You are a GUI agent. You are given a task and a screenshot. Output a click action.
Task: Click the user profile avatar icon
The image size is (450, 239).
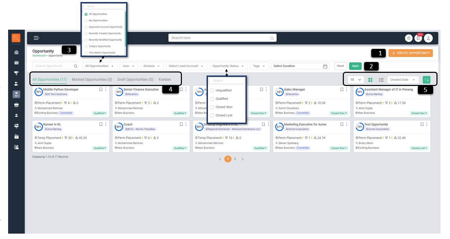pyautogui.click(x=428, y=38)
